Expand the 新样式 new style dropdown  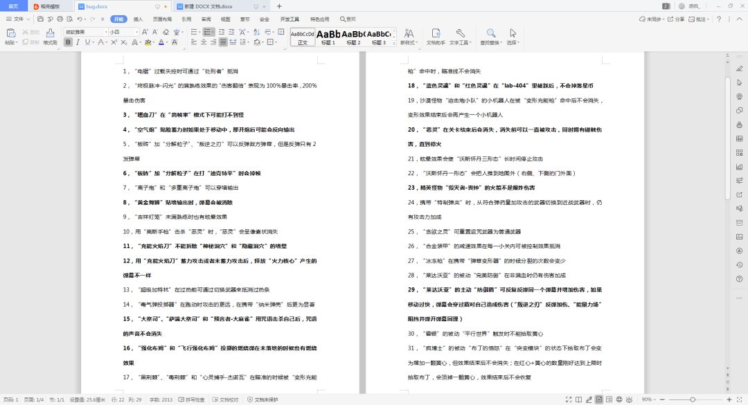[x=409, y=42]
